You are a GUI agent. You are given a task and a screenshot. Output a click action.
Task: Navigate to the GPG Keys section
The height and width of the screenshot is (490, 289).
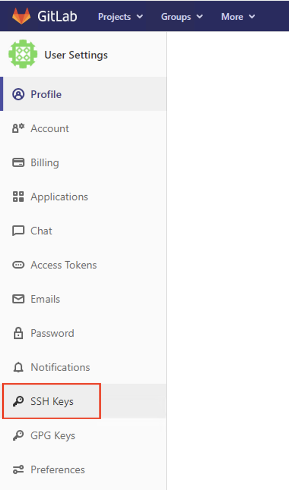pyautogui.click(x=52, y=435)
